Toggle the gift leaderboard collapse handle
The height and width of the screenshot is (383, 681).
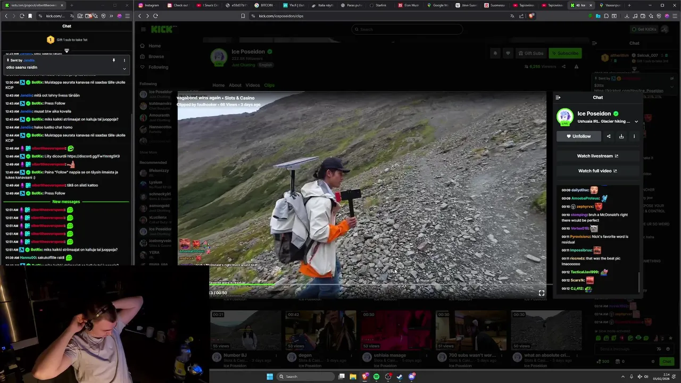(67, 51)
